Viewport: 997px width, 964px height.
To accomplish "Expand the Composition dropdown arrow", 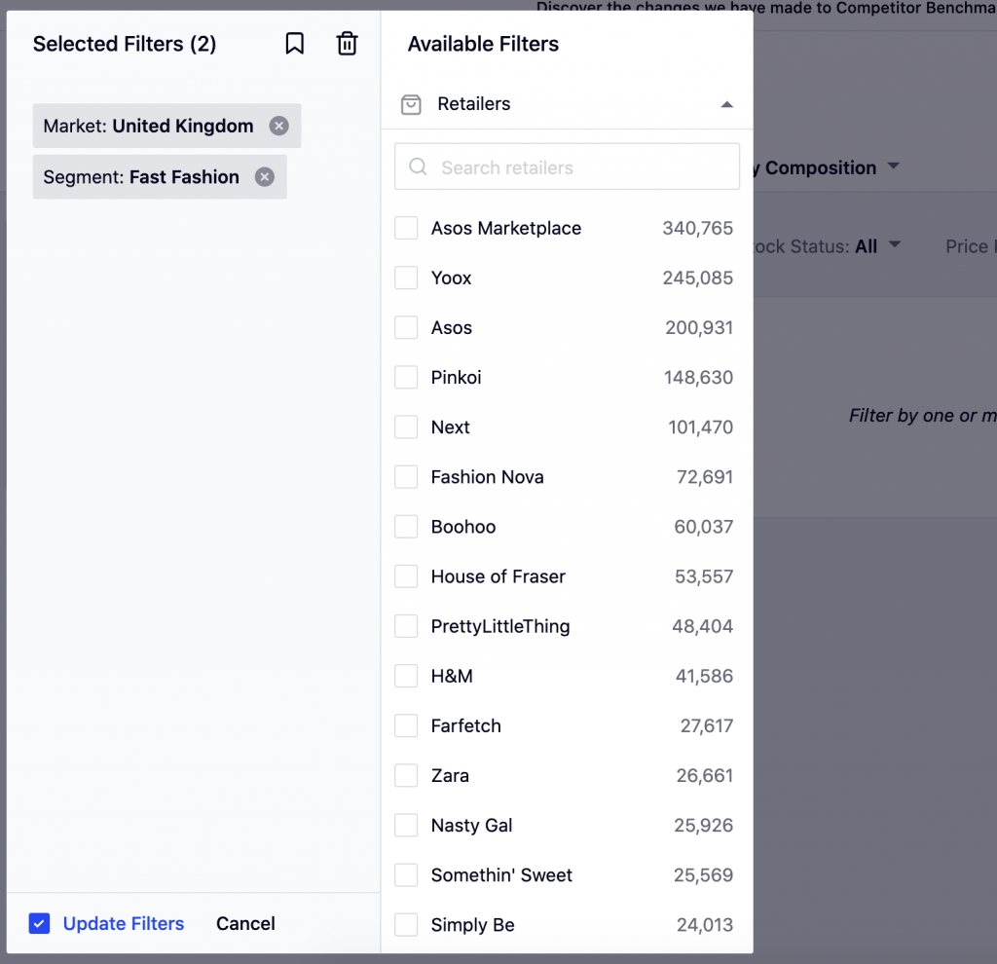I will (892, 167).
